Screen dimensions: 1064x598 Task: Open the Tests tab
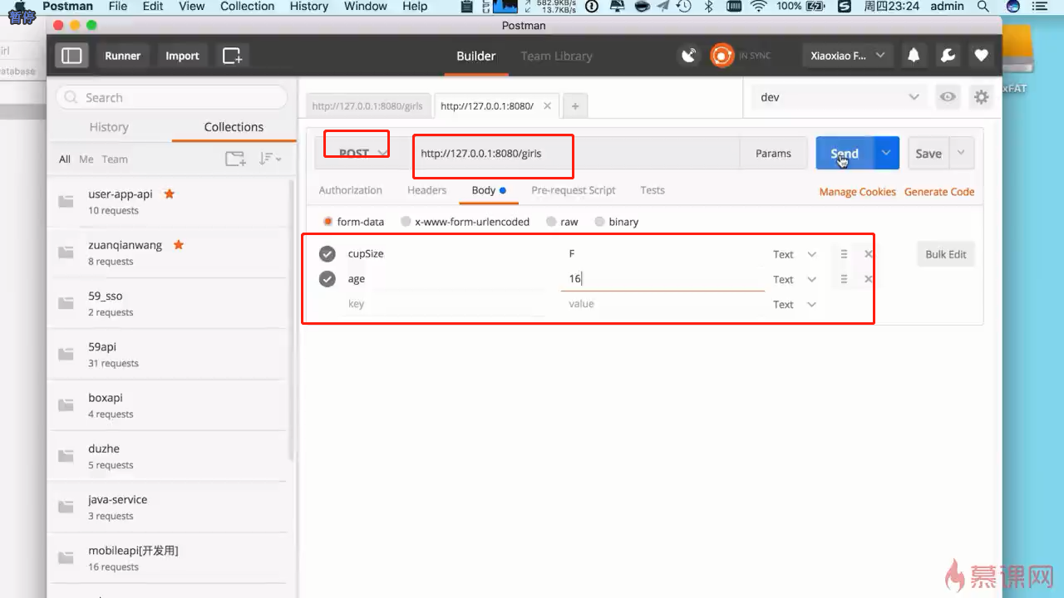point(653,190)
